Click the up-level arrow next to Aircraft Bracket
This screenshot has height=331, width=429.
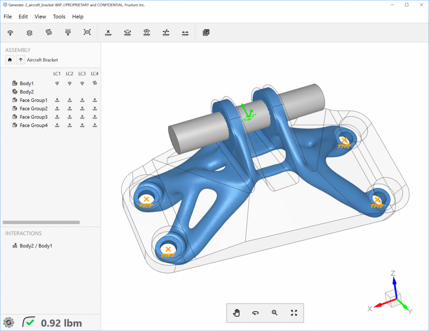coord(20,59)
